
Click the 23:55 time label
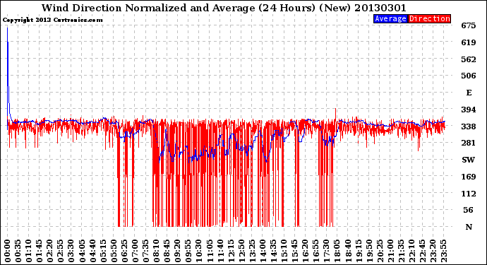click(x=443, y=251)
